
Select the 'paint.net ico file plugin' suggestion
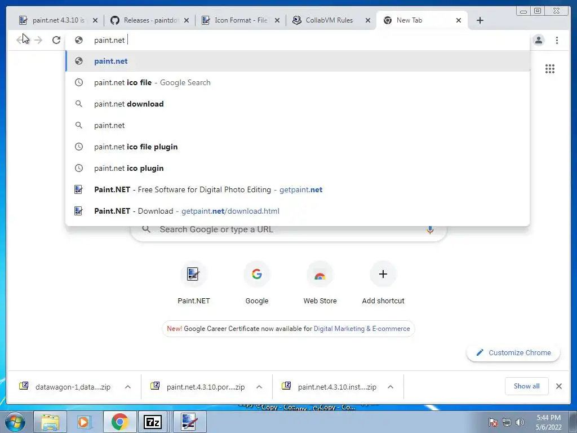coord(298,147)
